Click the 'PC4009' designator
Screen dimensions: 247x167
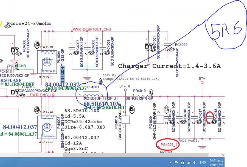[108, 46]
